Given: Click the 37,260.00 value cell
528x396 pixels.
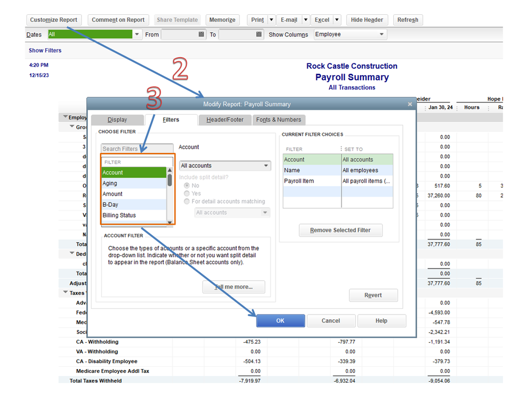Looking at the screenshot, I should click(x=439, y=196).
